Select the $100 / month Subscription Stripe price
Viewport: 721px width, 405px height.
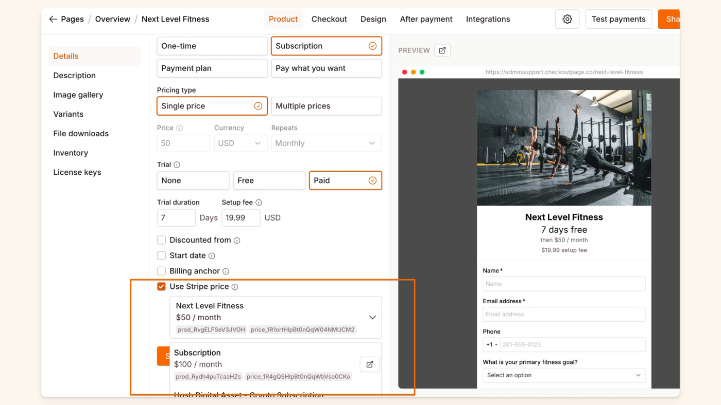[x=276, y=364]
